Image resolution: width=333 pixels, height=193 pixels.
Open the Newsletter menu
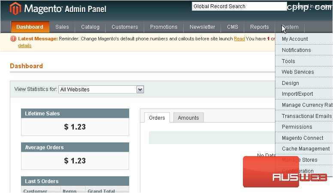coord(203,27)
